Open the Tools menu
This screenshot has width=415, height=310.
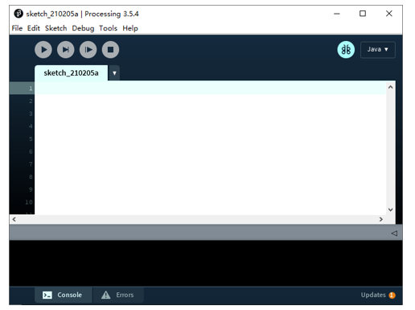point(108,28)
